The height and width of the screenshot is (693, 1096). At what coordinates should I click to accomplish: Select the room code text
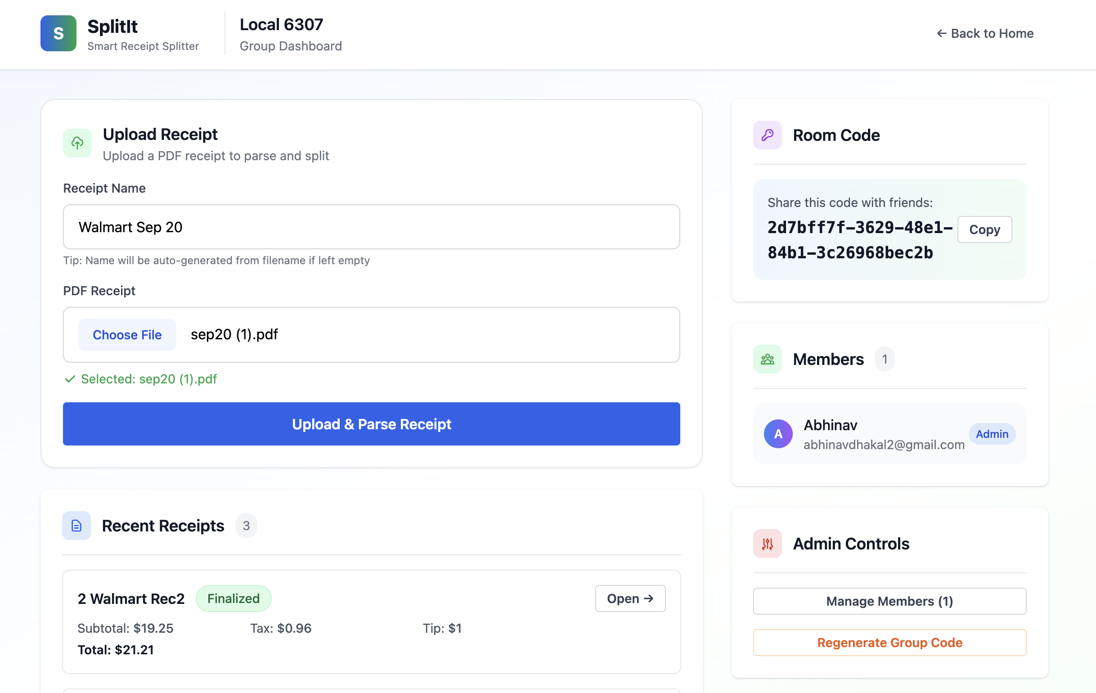point(850,240)
